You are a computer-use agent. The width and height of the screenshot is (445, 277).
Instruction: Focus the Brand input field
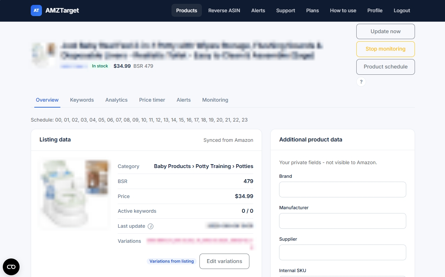343,189
